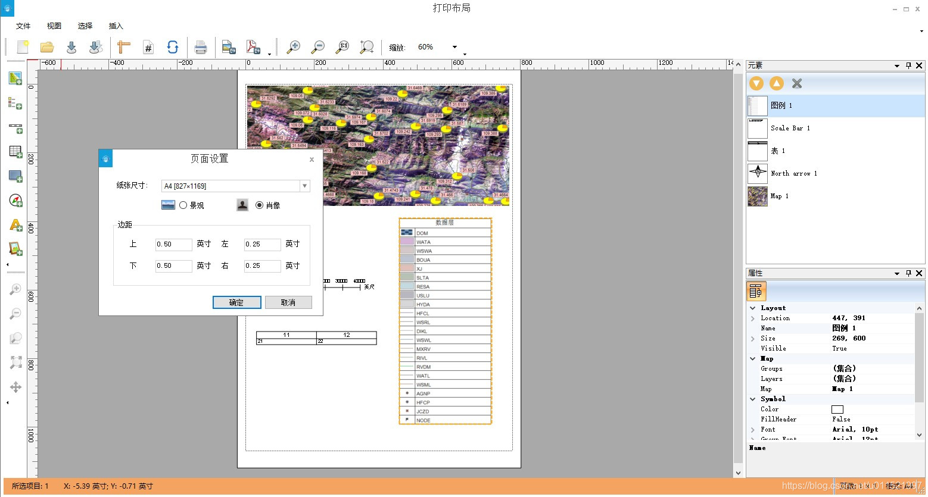The height and width of the screenshot is (497, 928).
Task: Pan the map with four-arrow icon
Action: click(15, 387)
